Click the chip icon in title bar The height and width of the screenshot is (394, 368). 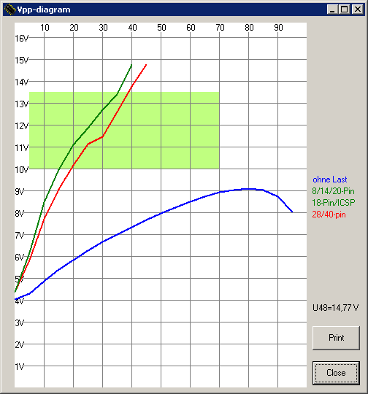[x=9, y=9]
